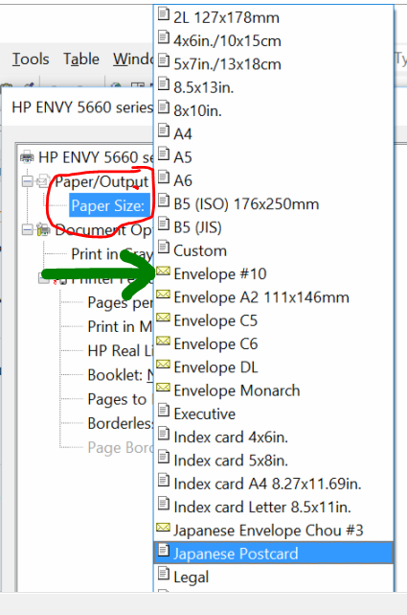Open the Table menu
407x615 pixels.
coord(81,59)
